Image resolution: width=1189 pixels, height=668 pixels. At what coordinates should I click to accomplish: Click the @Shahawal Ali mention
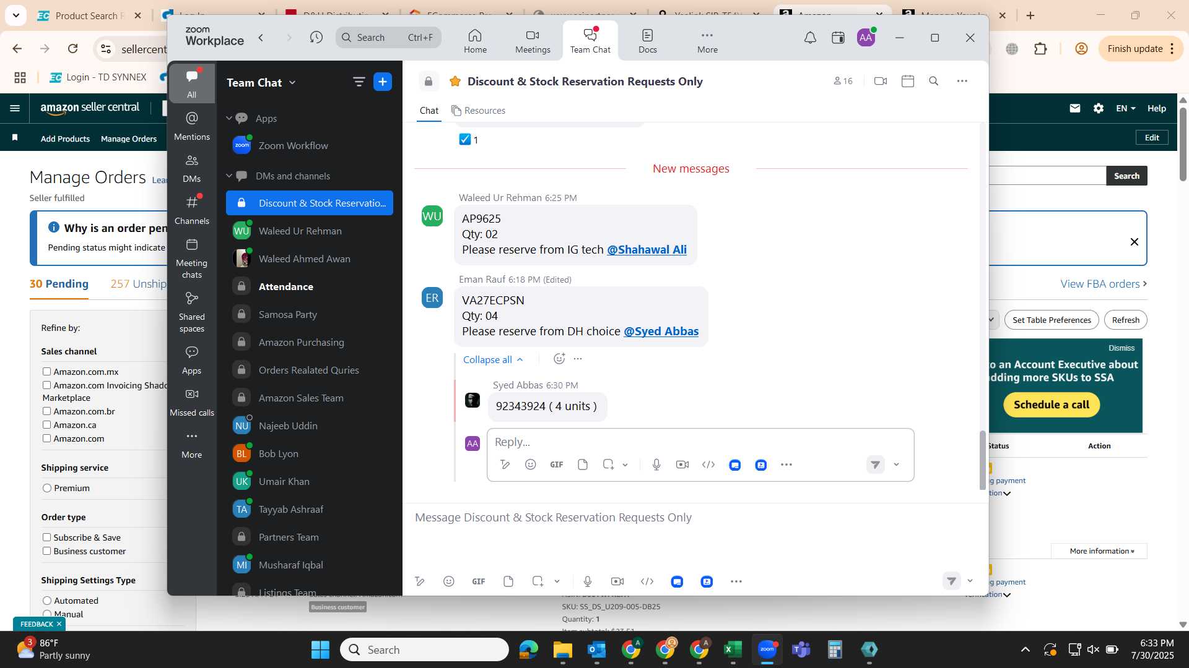click(647, 249)
